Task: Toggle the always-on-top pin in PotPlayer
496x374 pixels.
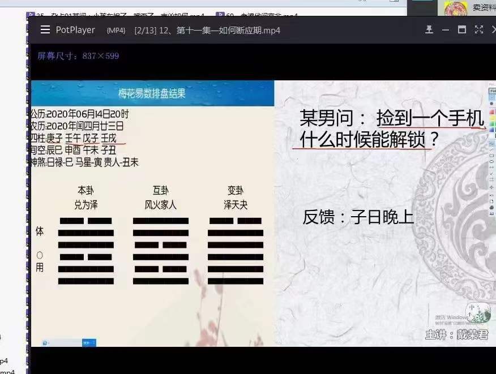Action: pos(429,29)
